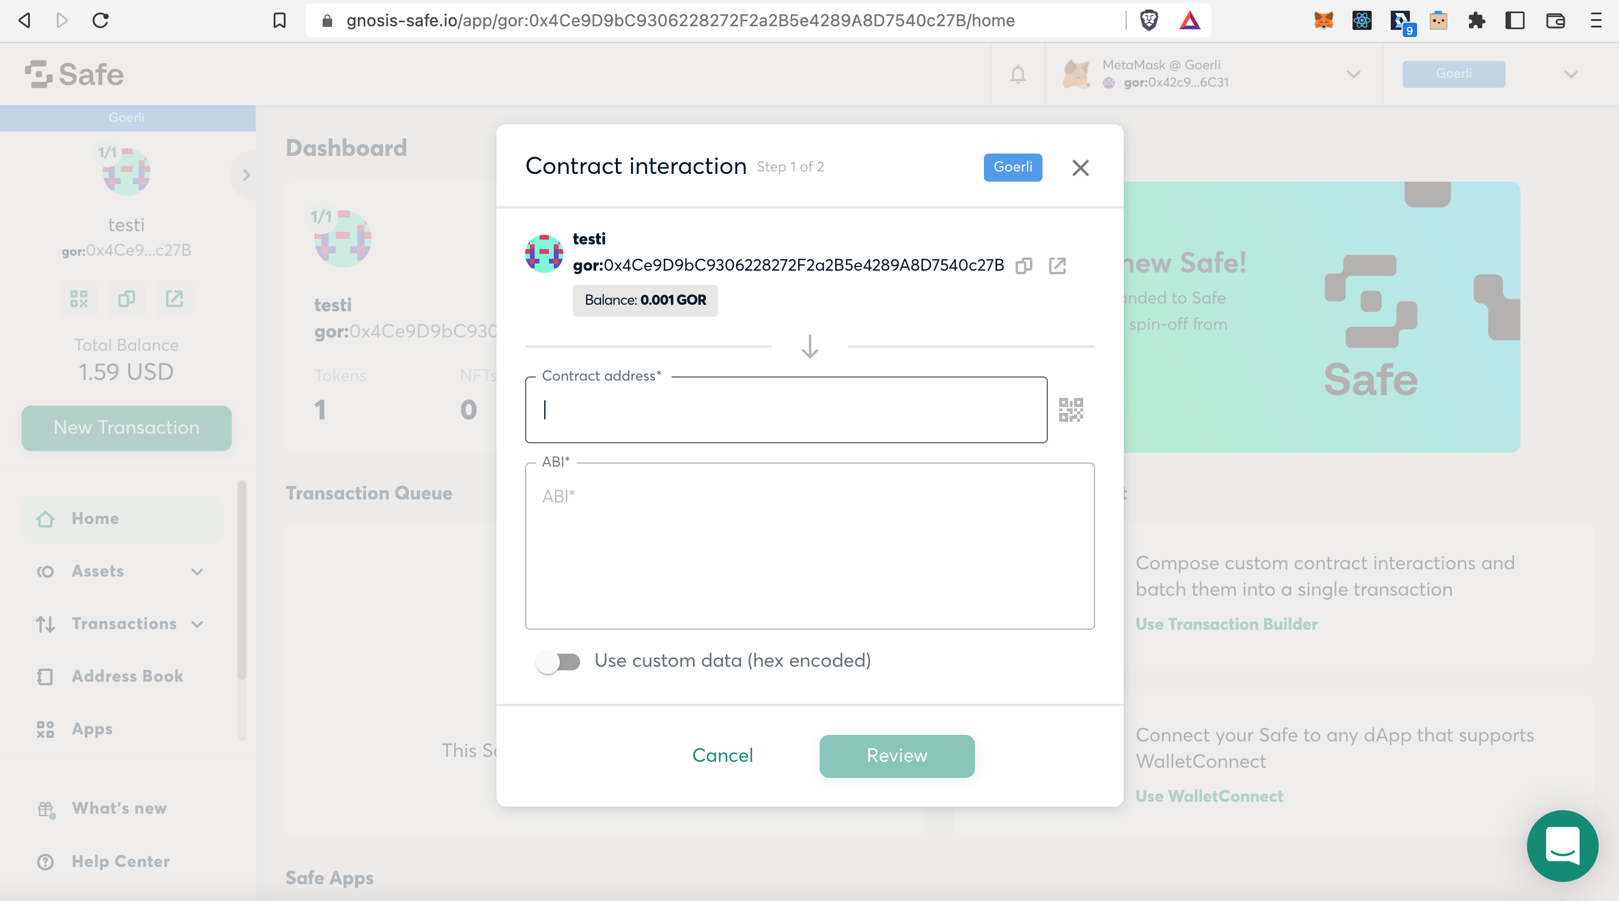The image size is (1619, 901).
Task: Open Brave Rewards triangle icon
Action: 1189,21
